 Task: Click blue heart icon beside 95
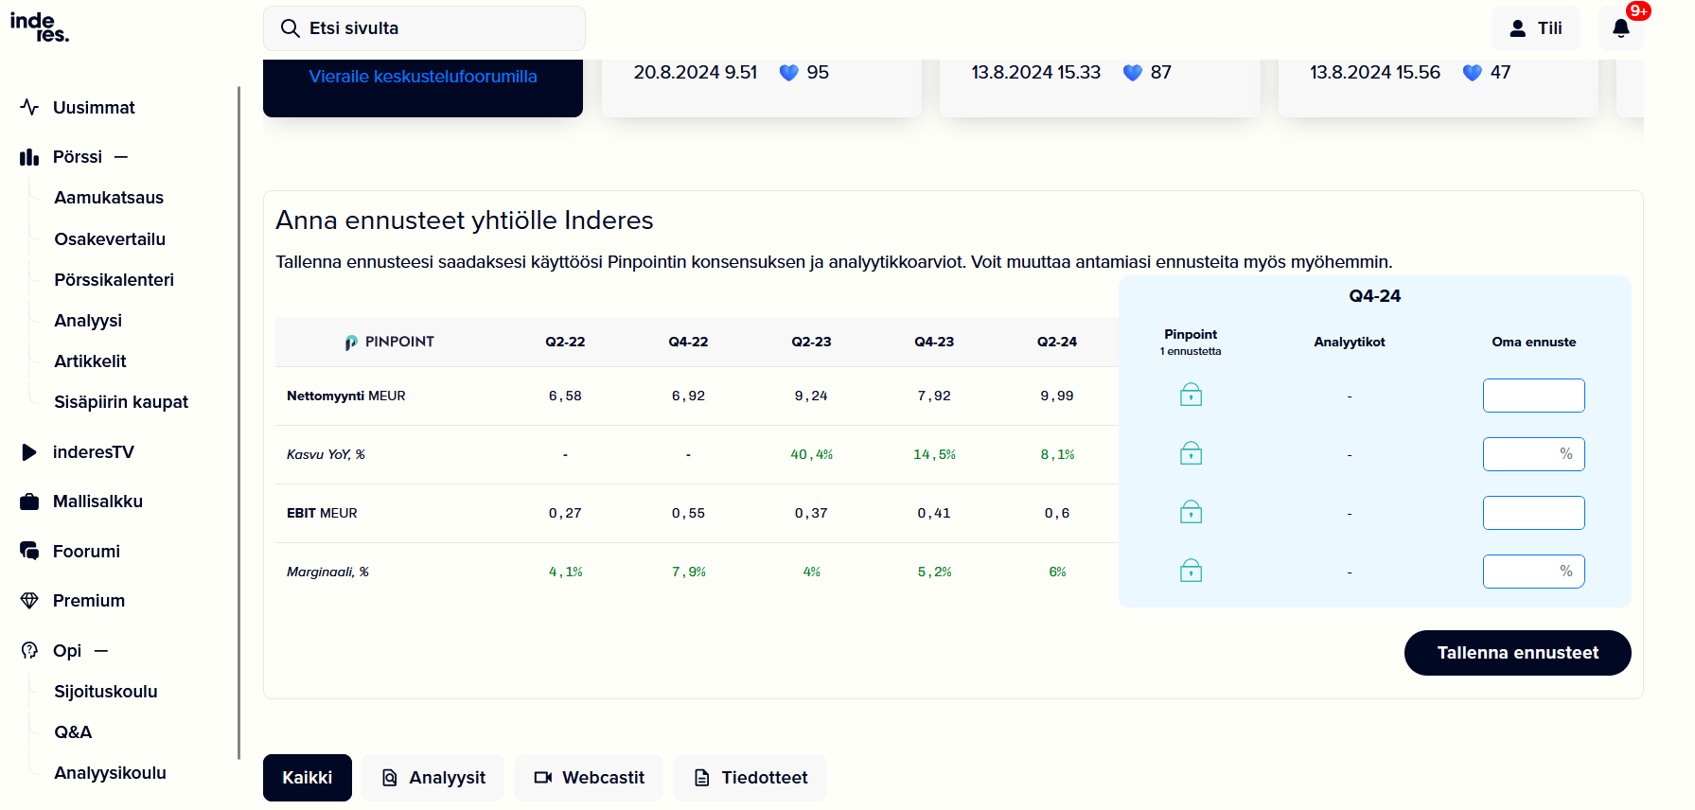point(788,73)
